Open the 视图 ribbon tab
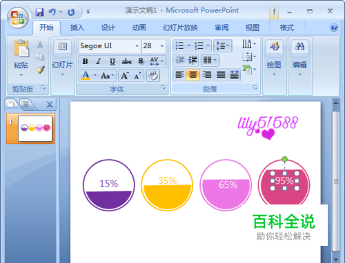 coord(253,28)
